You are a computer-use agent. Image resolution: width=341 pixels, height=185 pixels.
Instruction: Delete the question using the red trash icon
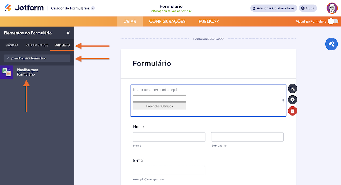[x=292, y=111]
